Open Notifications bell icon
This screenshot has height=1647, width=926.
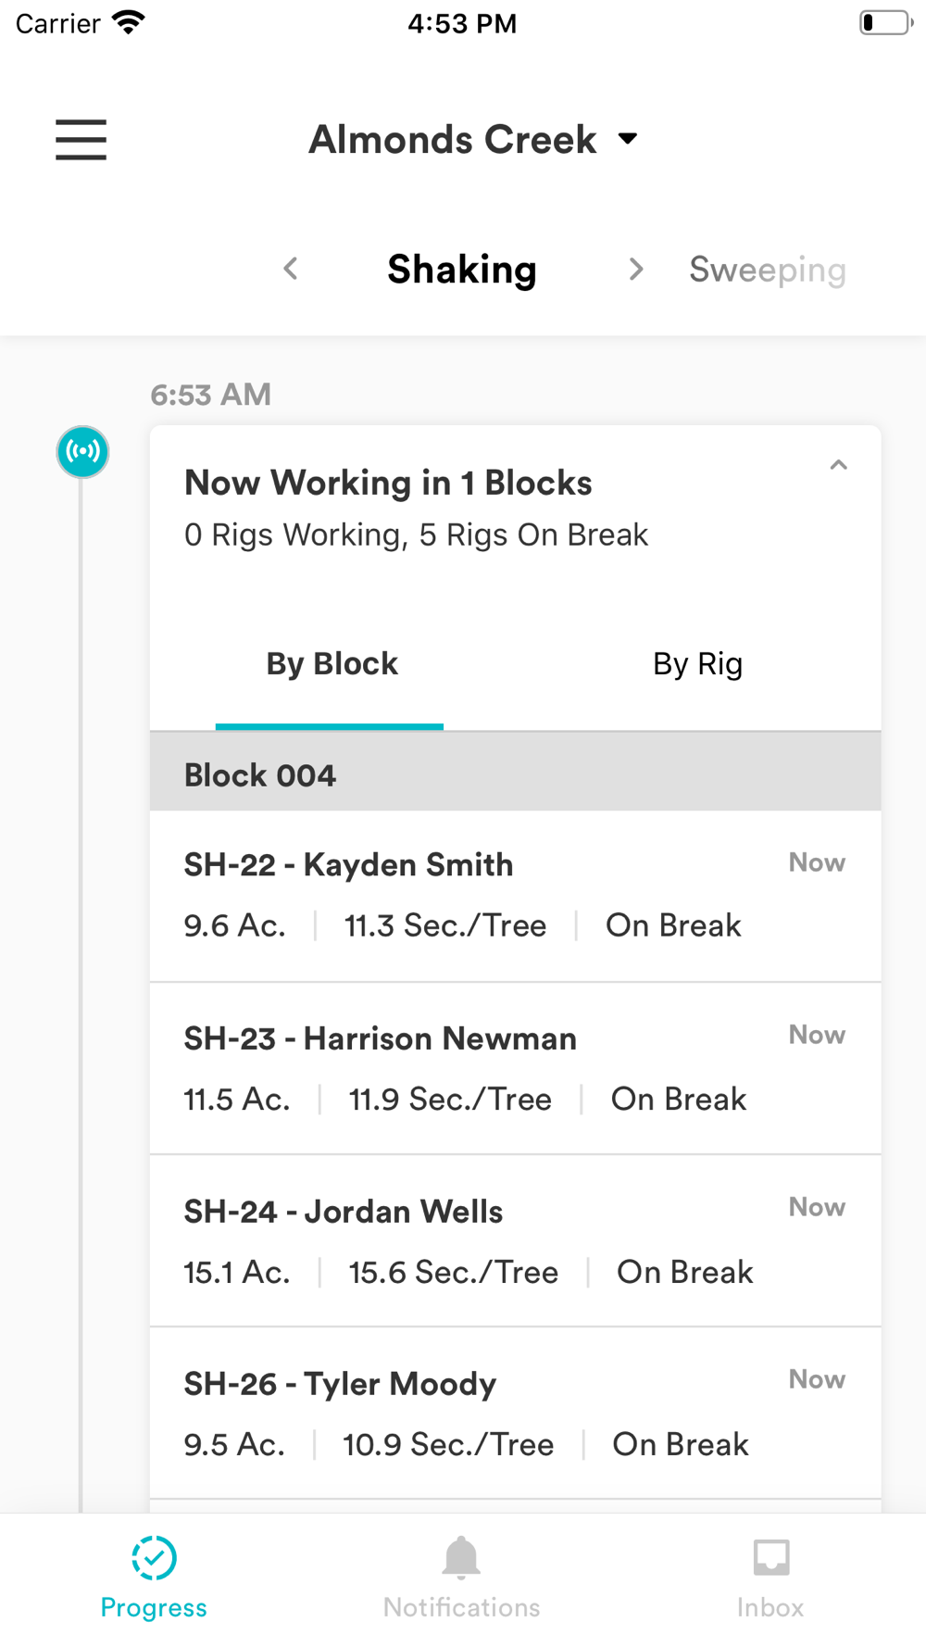(461, 1557)
